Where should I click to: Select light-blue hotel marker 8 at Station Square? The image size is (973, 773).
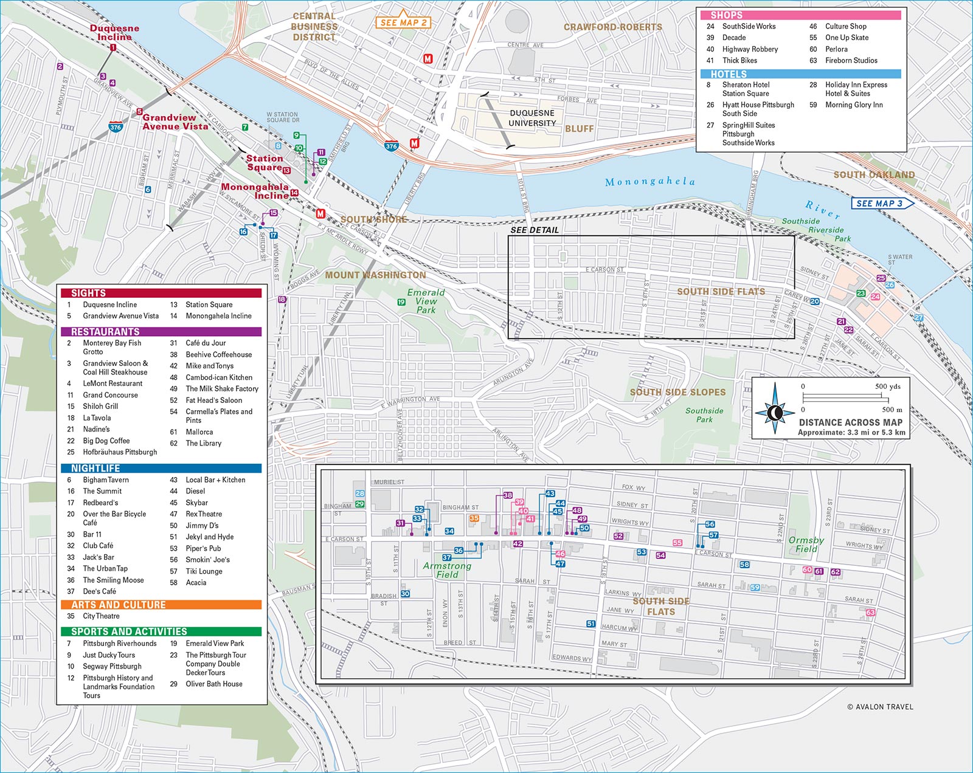coord(279,146)
